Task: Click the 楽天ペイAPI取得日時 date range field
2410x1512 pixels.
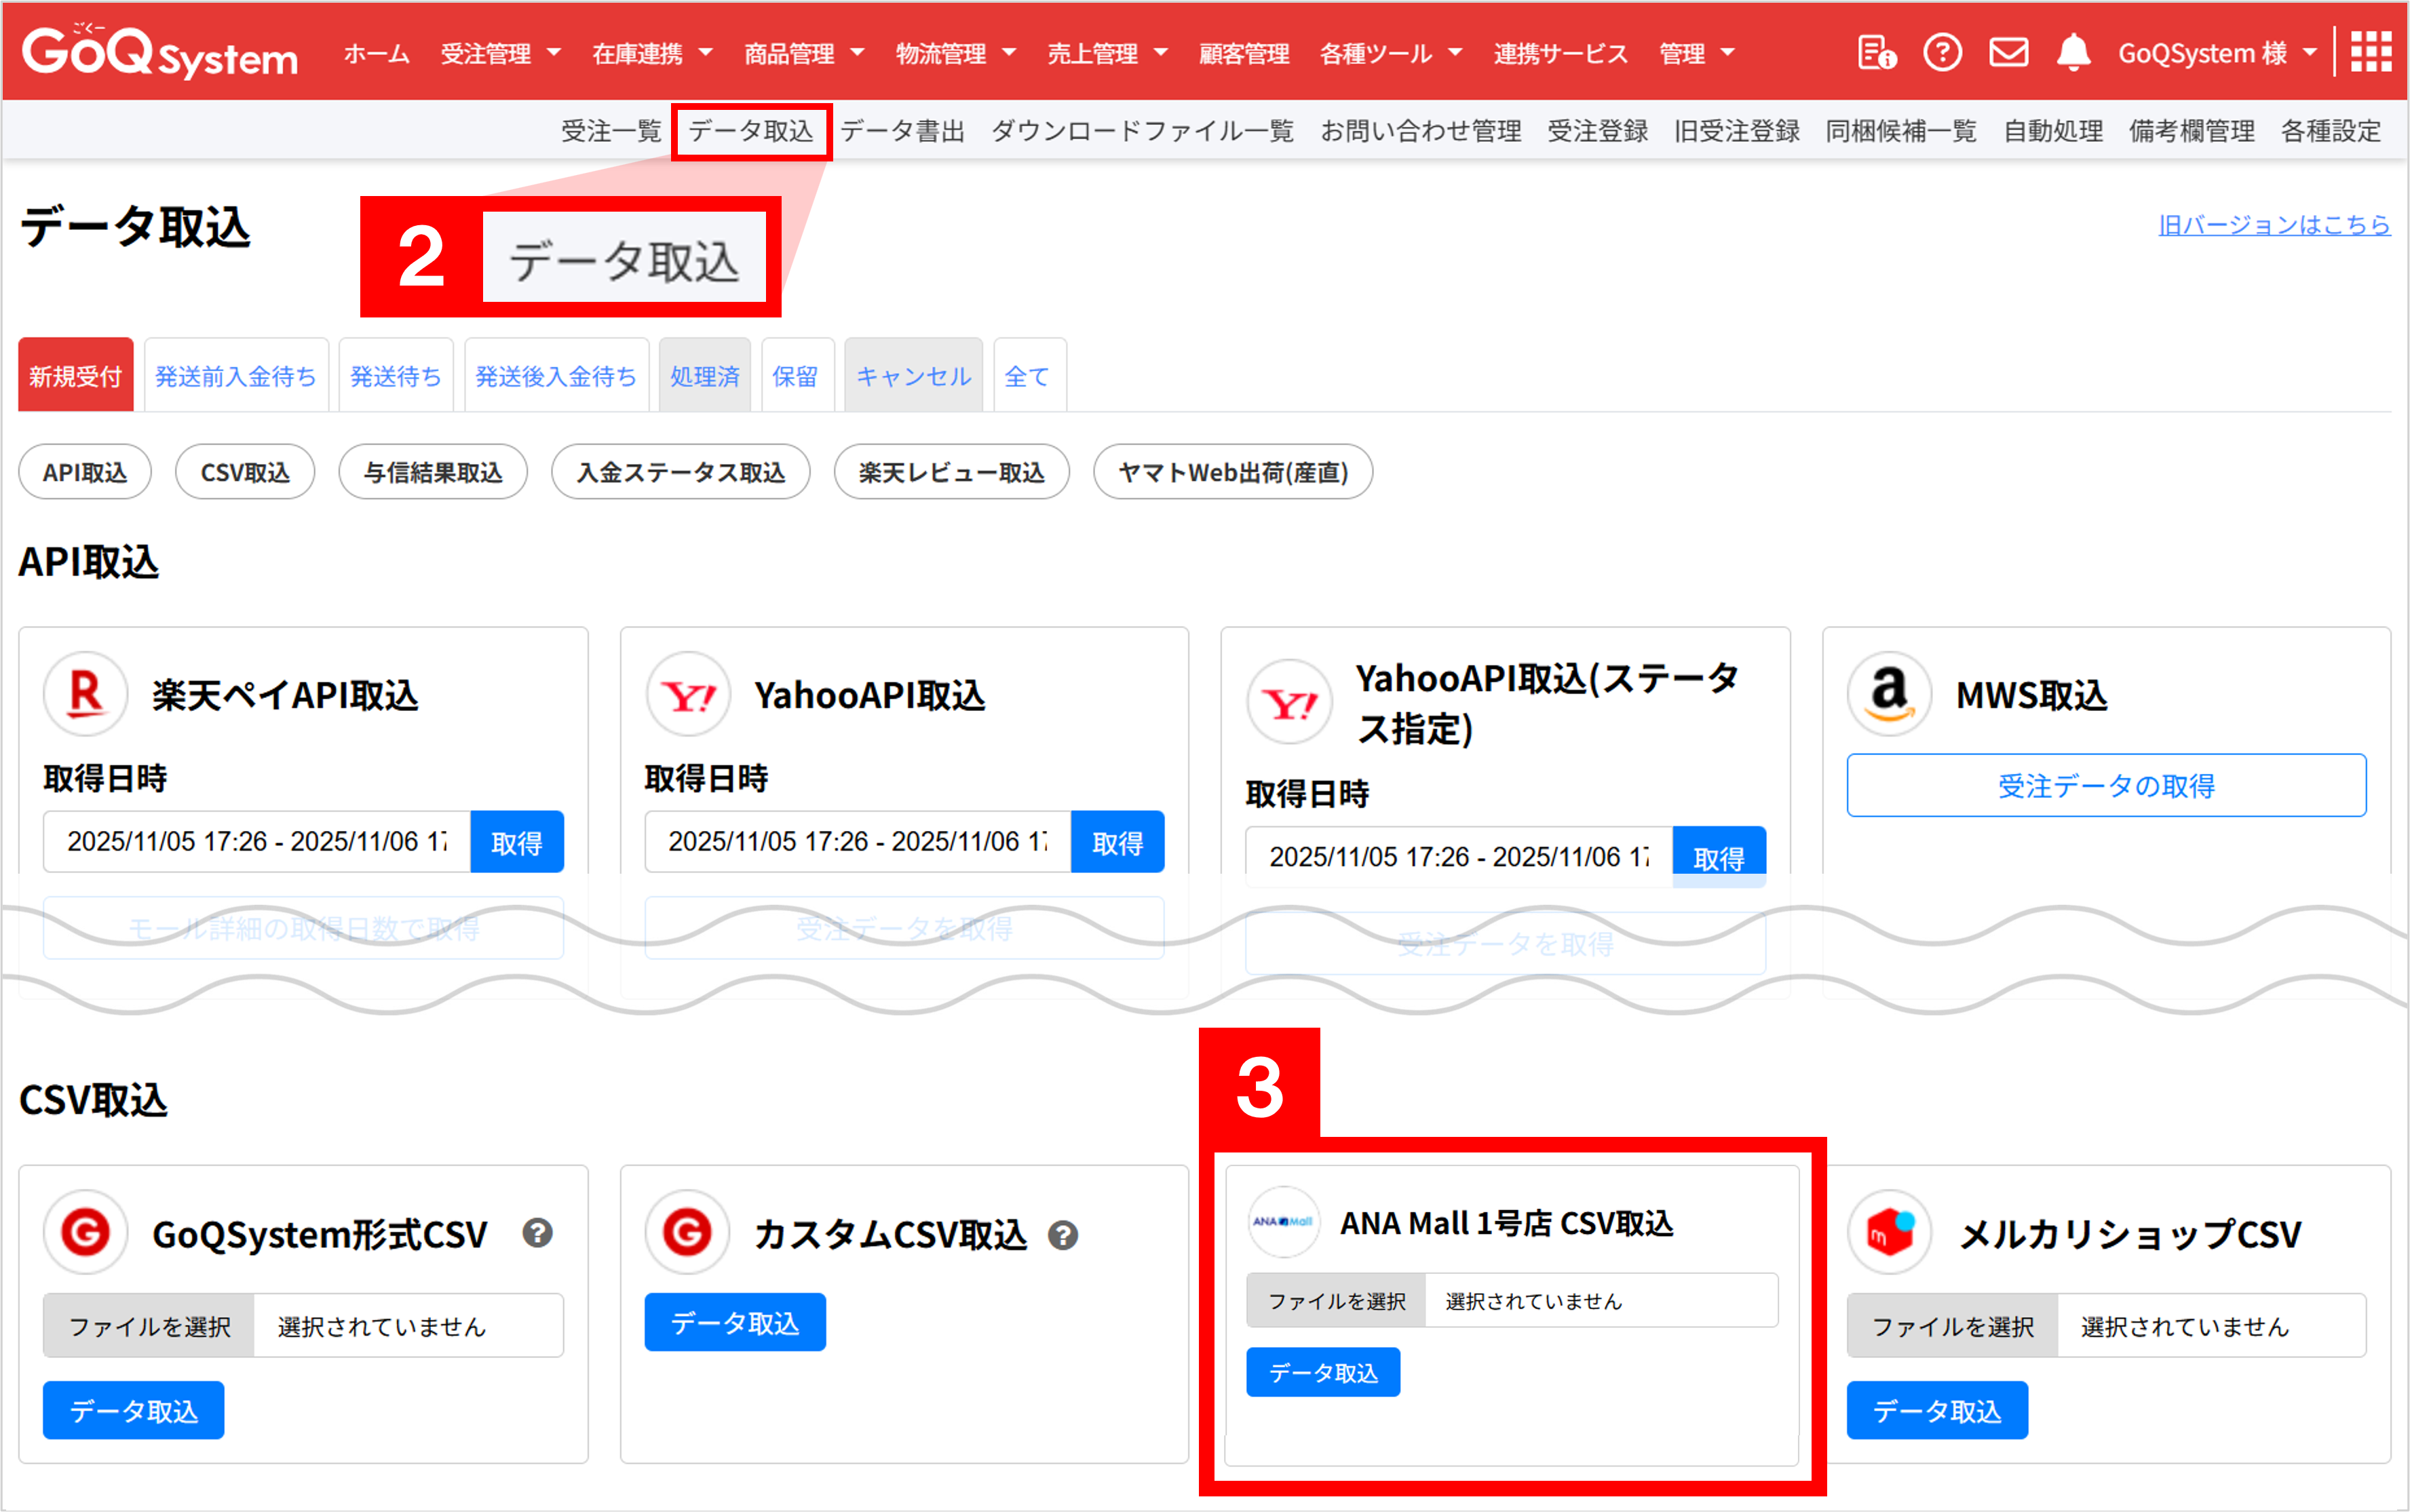Action: pyautogui.click(x=257, y=841)
